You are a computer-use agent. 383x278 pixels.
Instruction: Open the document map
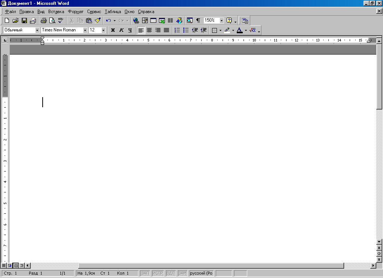(x=190, y=21)
